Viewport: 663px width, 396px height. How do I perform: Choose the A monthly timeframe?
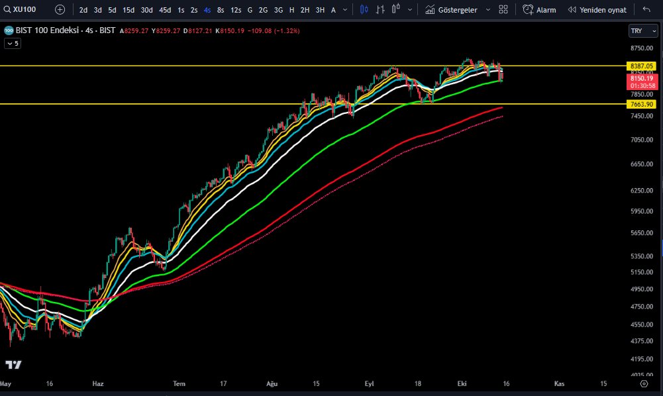[x=333, y=10]
